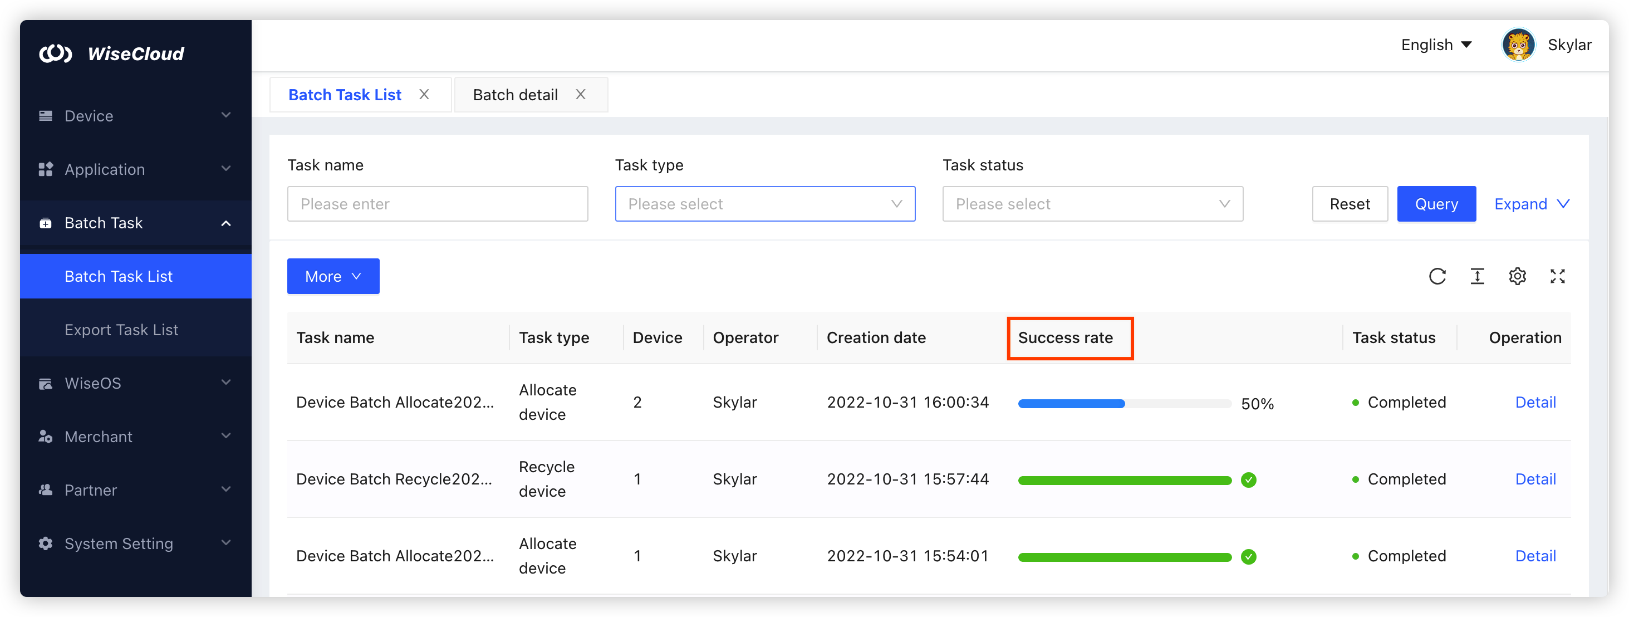This screenshot has height=617, width=1629.
Task: Expand more filter options
Action: pos(1531,204)
